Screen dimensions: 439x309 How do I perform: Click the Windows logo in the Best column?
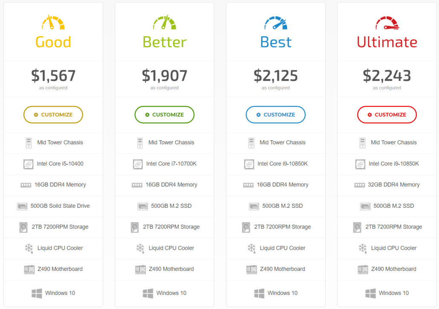[x=259, y=293]
